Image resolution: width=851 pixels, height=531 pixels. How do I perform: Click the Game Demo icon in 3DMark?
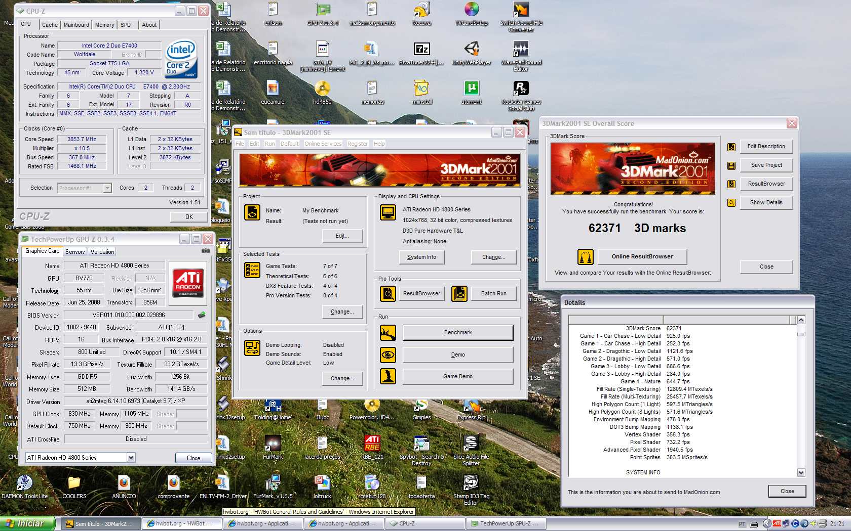(388, 376)
